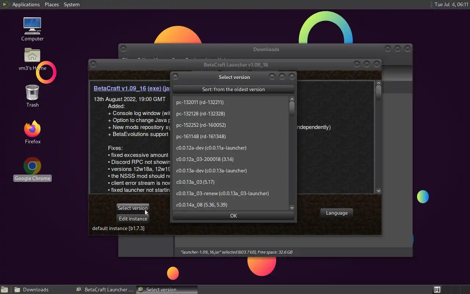Select version pc-132011 (rd-132211)
This screenshot has height=294, width=470.
coord(231,102)
